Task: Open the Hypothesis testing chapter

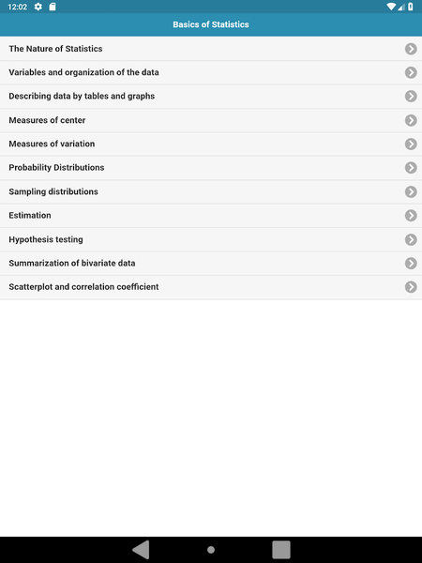Action: (x=211, y=239)
